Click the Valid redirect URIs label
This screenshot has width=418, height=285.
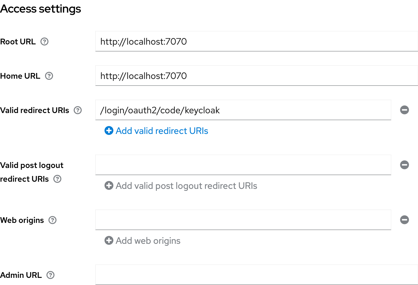34,110
